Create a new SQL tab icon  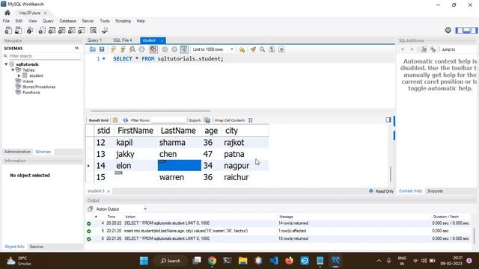coord(8,30)
